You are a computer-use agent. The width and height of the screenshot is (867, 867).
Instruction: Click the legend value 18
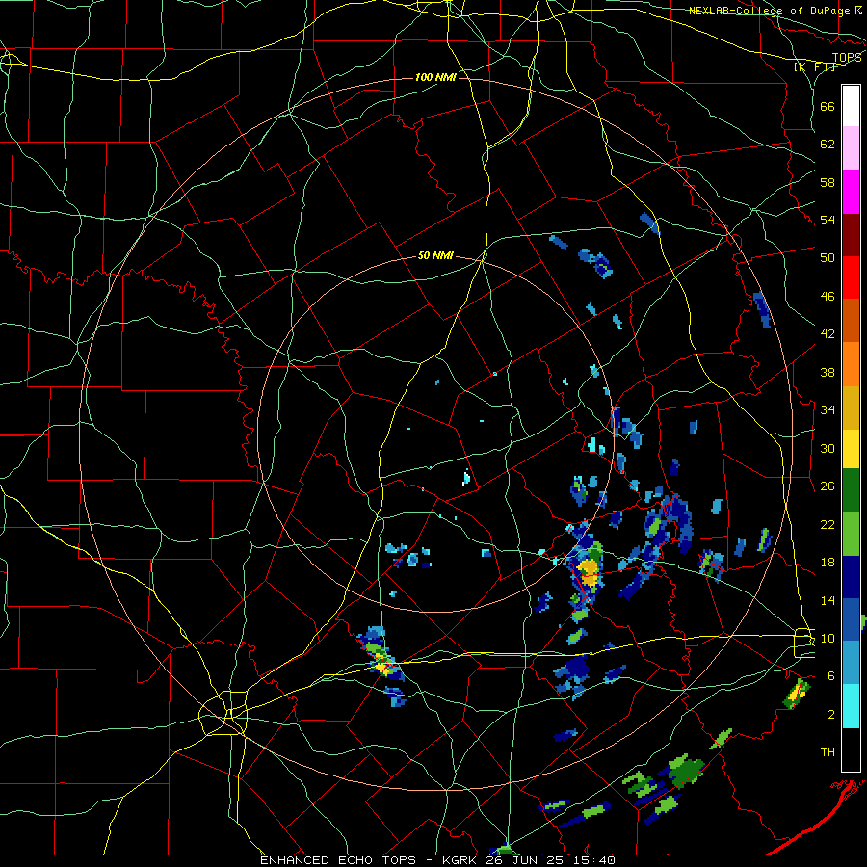tap(828, 563)
